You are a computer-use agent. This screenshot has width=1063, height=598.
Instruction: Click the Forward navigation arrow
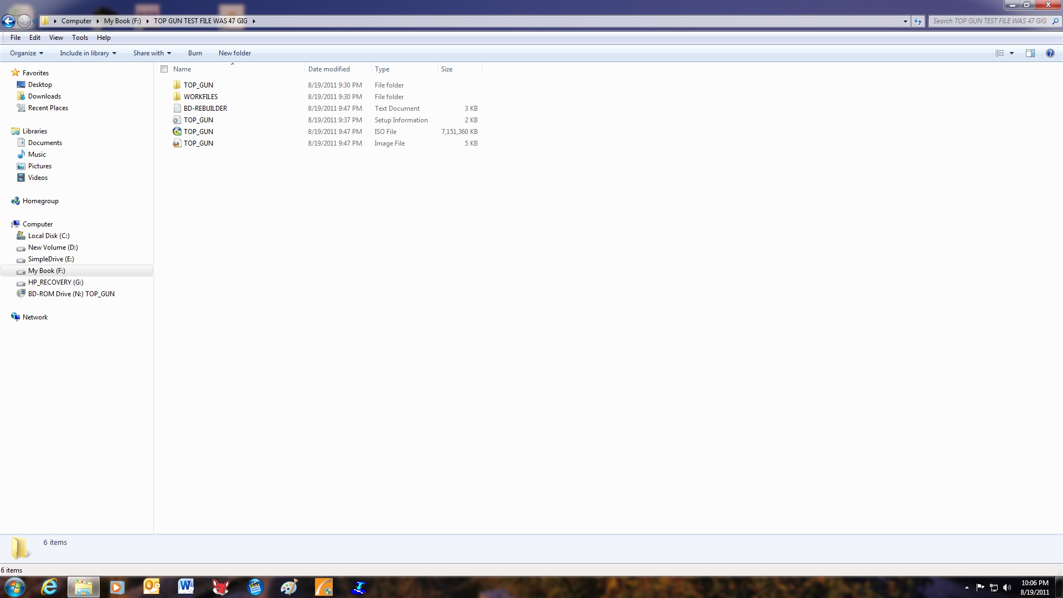click(24, 21)
